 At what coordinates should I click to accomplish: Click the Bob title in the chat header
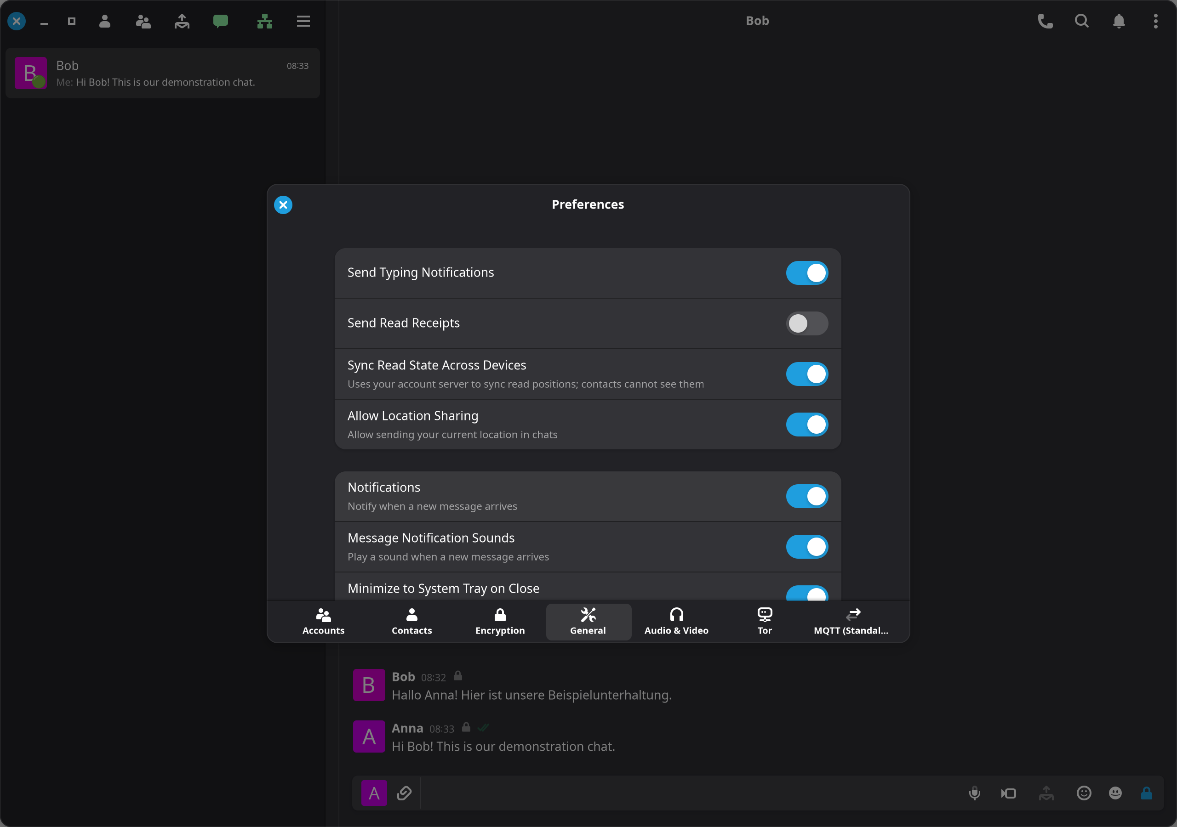tap(757, 21)
